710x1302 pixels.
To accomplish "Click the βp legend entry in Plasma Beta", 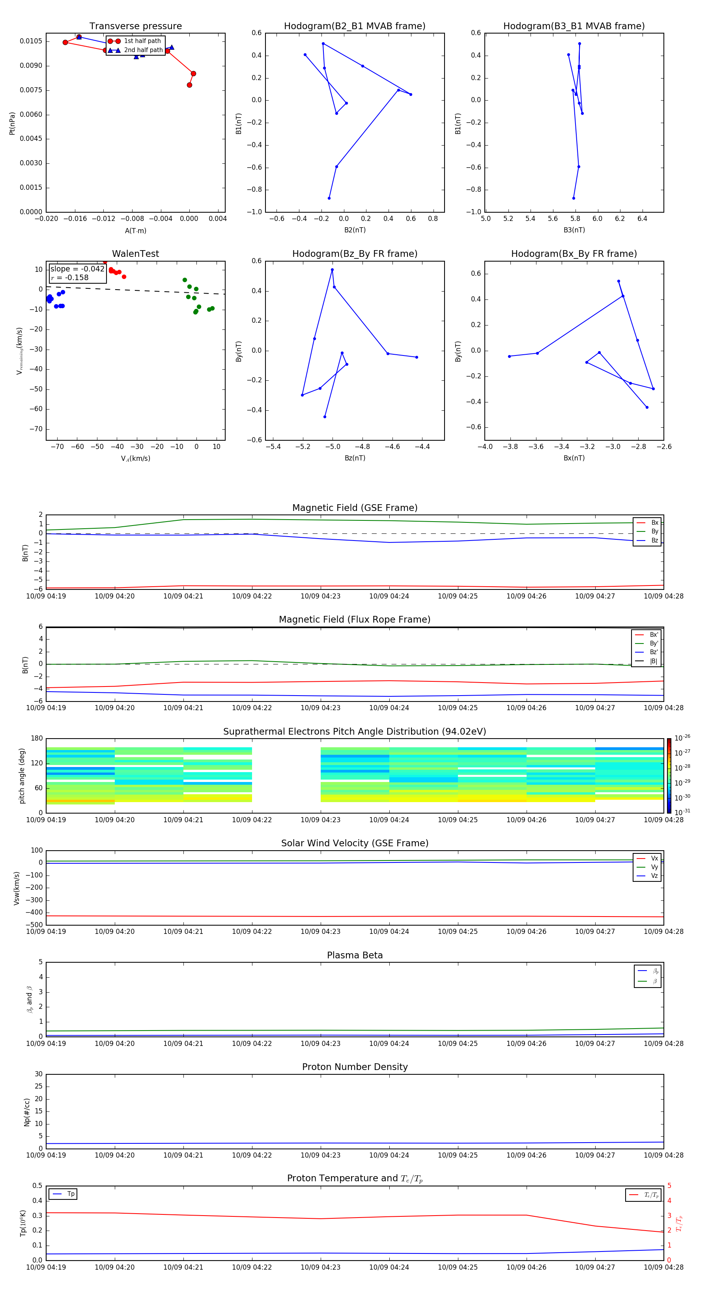I will (x=648, y=971).
